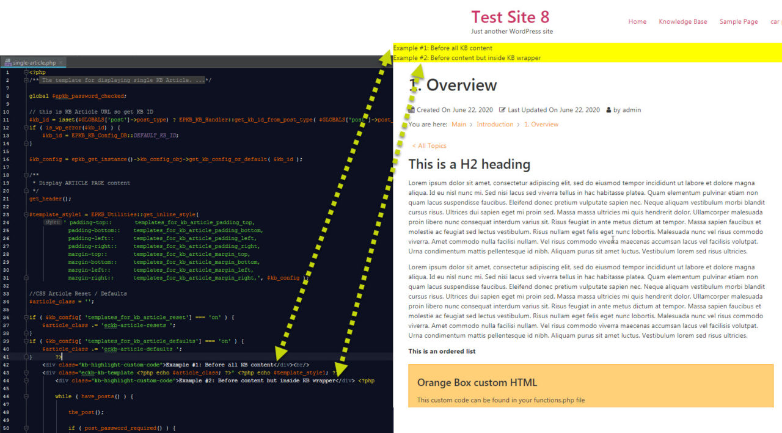Collapse the template comment fold at line 2

[x=26, y=79]
